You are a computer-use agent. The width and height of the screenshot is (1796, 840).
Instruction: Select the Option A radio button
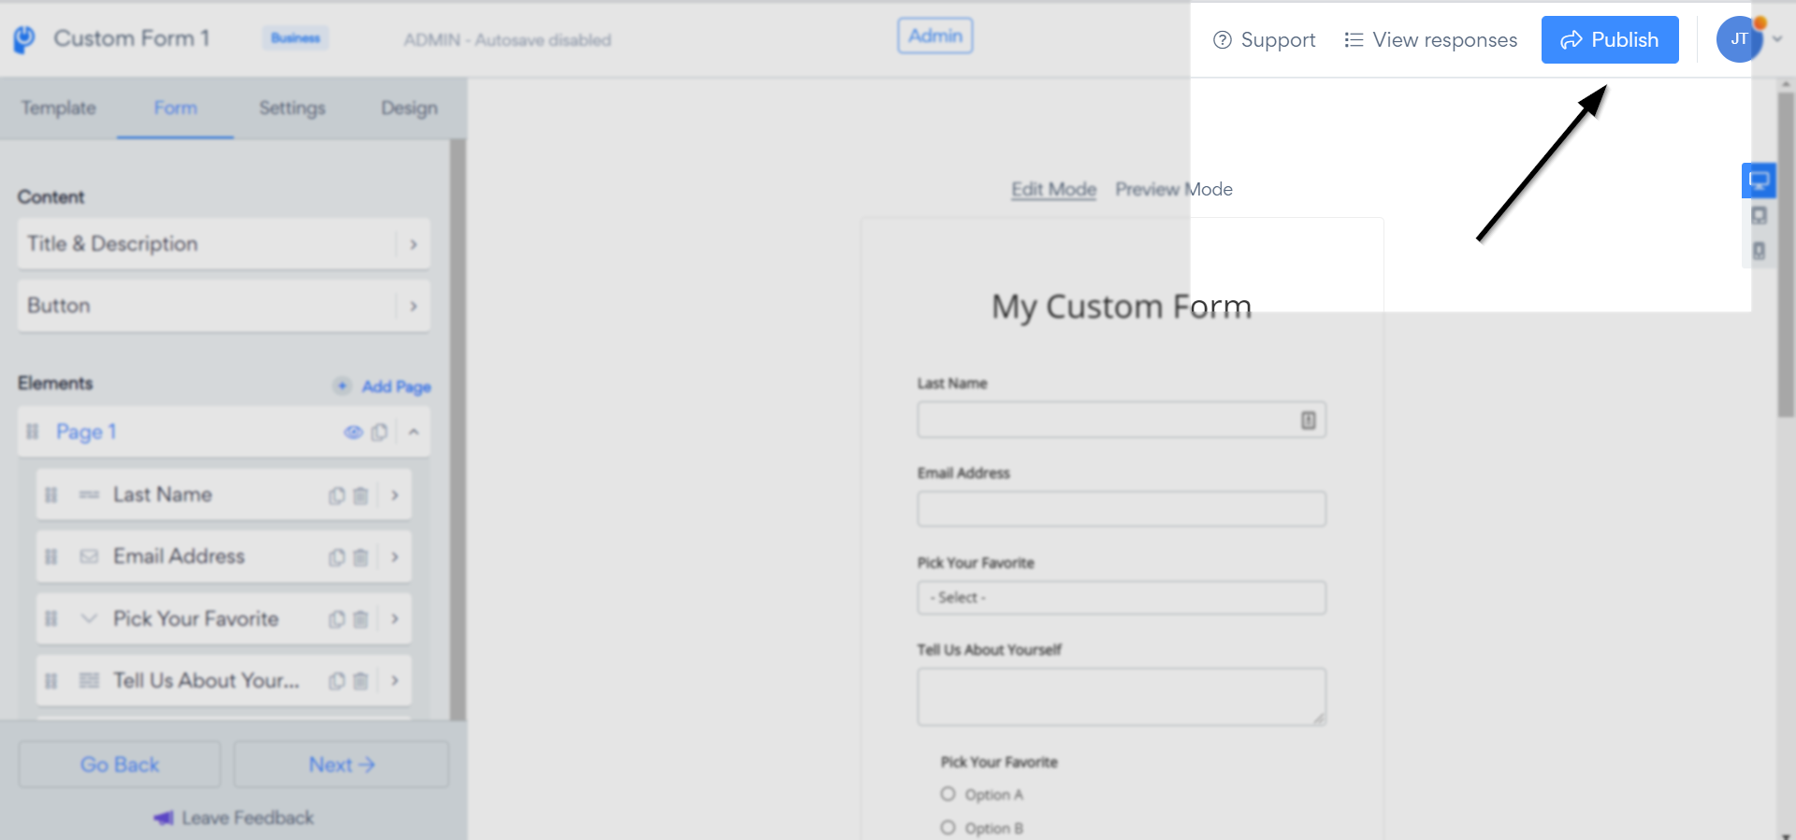[x=949, y=794]
